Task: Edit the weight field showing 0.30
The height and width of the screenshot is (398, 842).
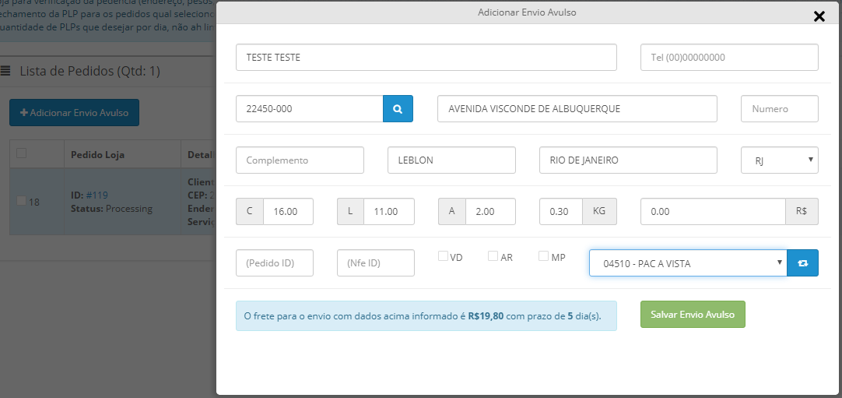Action: [560, 211]
